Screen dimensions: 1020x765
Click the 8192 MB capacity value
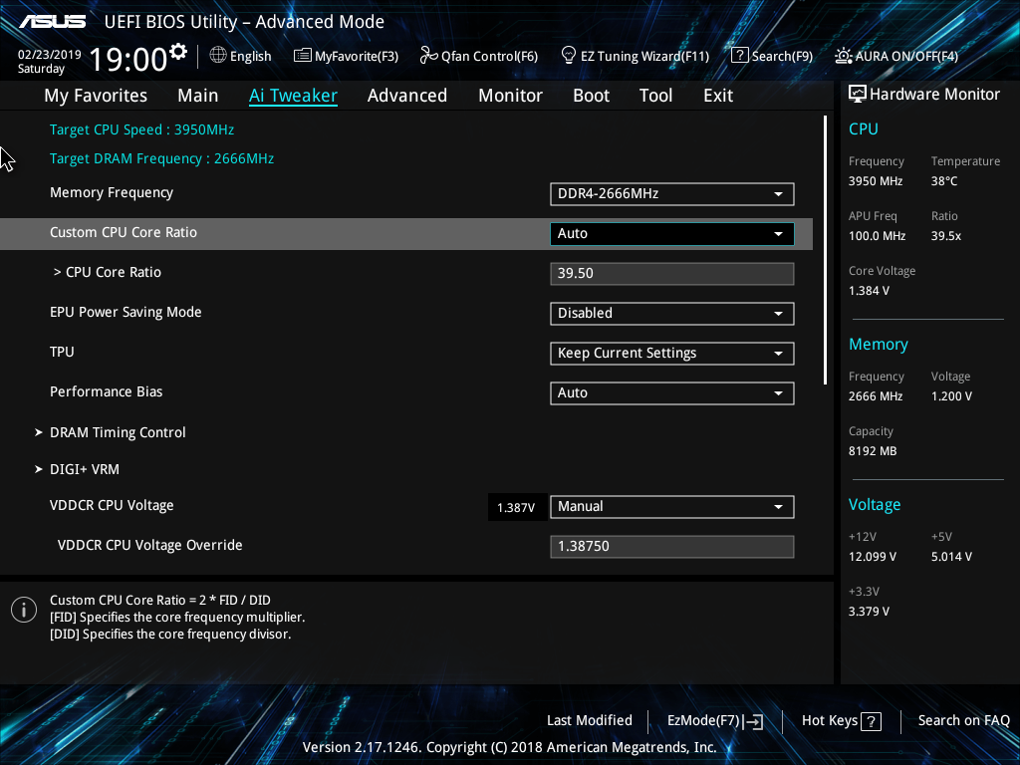tap(873, 451)
